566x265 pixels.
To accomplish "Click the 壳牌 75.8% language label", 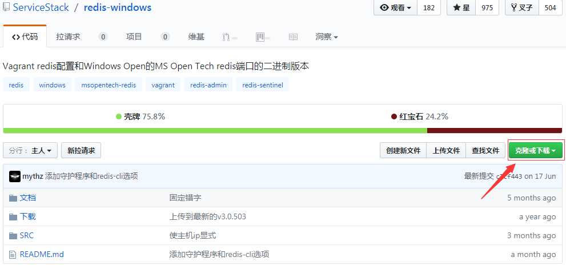I will point(141,117).
